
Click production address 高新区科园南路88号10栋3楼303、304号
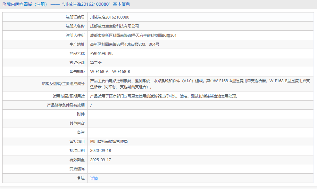pyautogui.click(x=125, y=44)
